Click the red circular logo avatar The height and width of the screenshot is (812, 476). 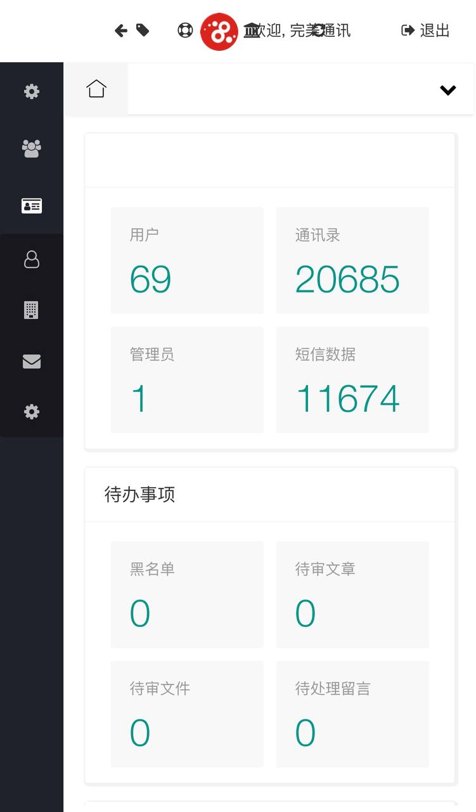(219, 32)
